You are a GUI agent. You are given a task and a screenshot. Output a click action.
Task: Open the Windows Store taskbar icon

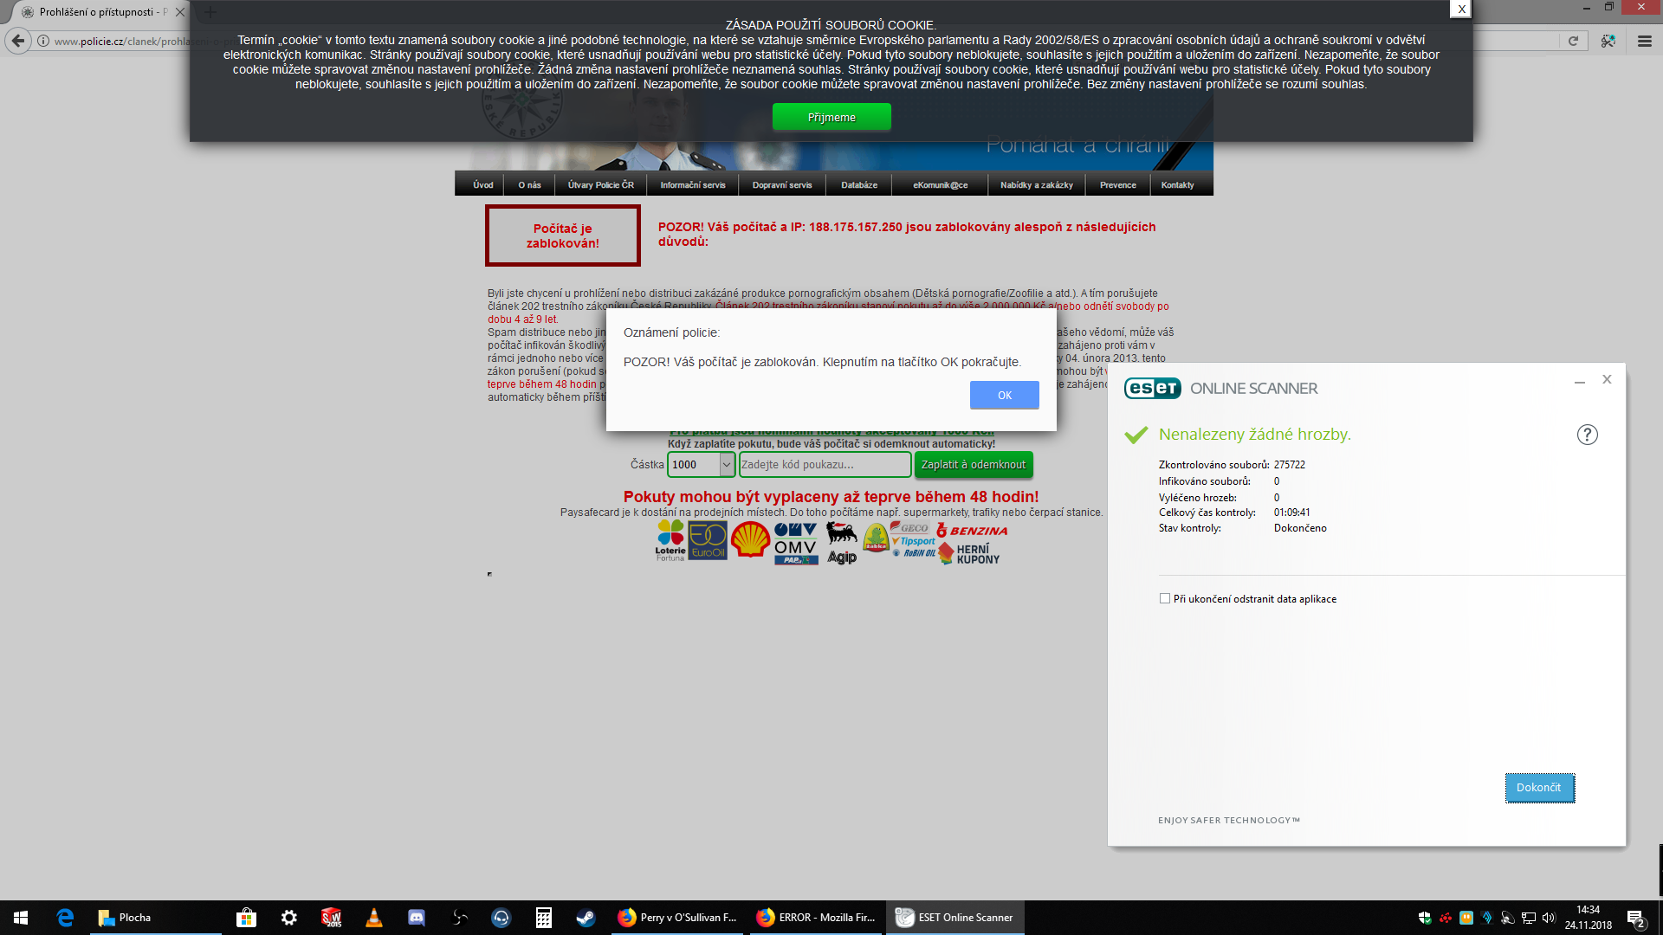pos(247,918)
